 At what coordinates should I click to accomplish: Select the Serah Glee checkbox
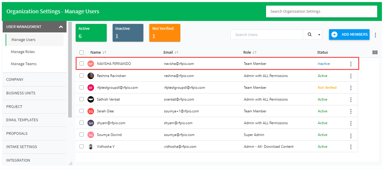pyautogui.click(x=82, y=111)
